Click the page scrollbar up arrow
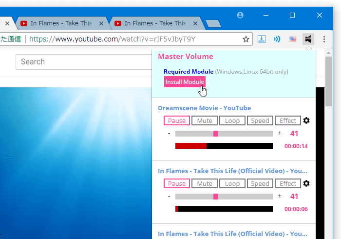The height and width of the screenshot is (239, 341). [328, 53]
